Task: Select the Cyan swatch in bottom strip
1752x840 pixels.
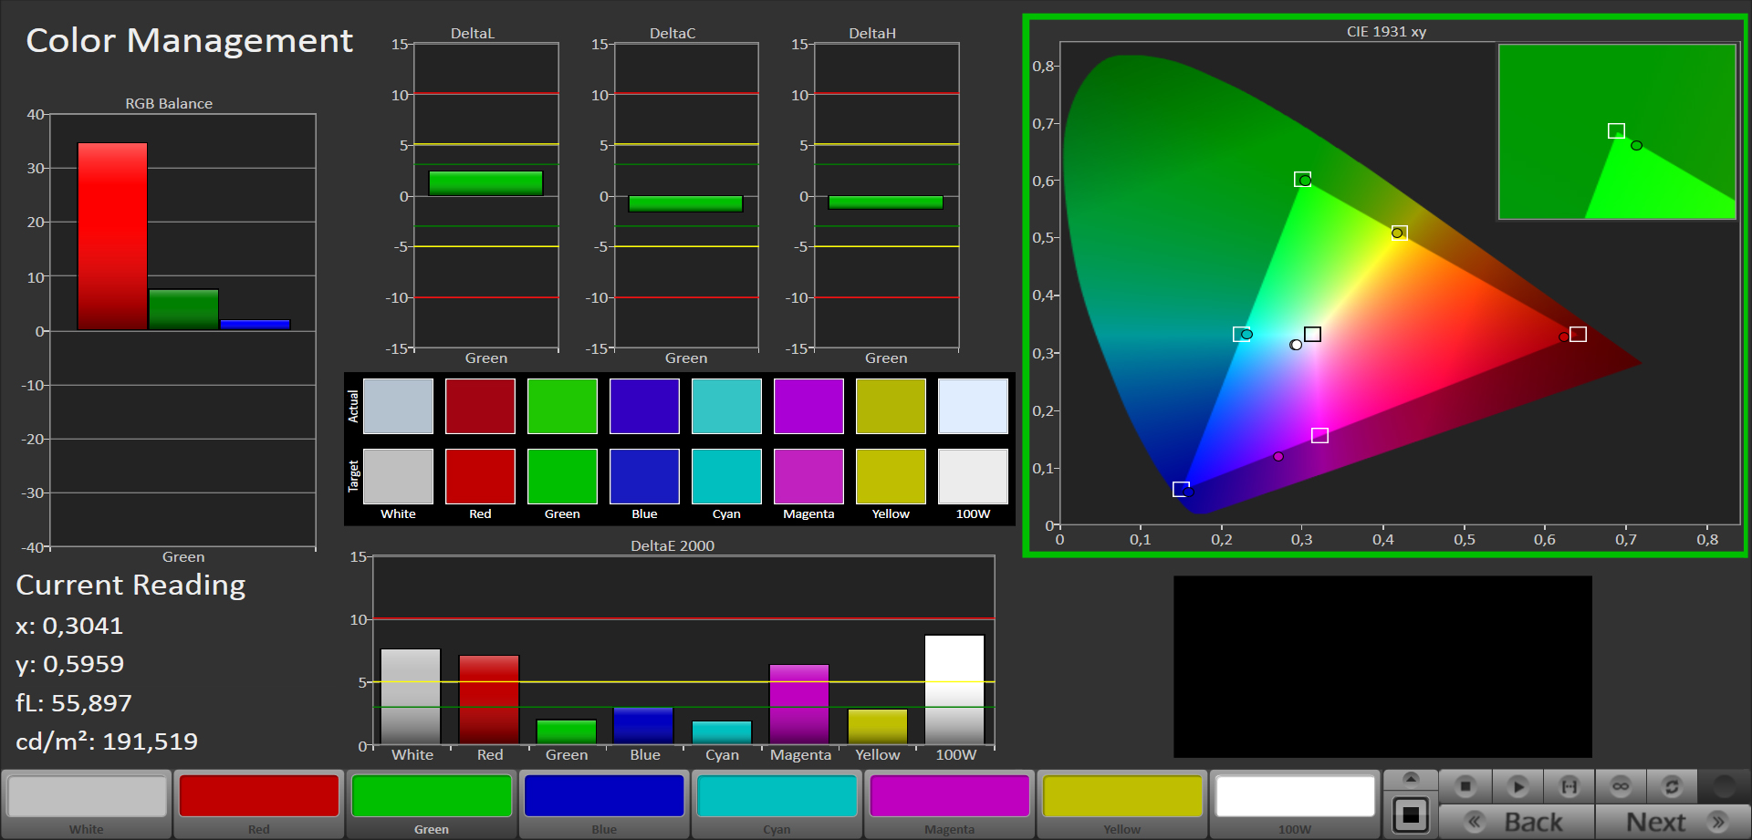Action: click(777, 797)
